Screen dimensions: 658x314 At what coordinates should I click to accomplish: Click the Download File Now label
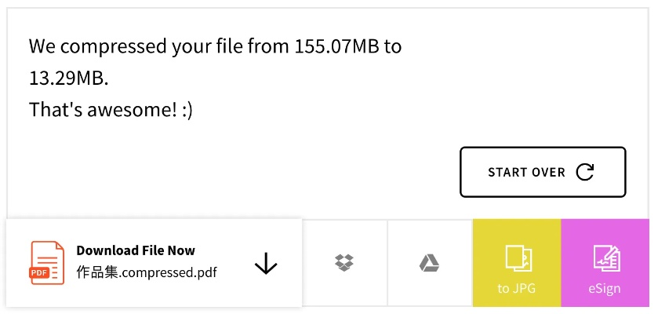(x=136, y=250)
